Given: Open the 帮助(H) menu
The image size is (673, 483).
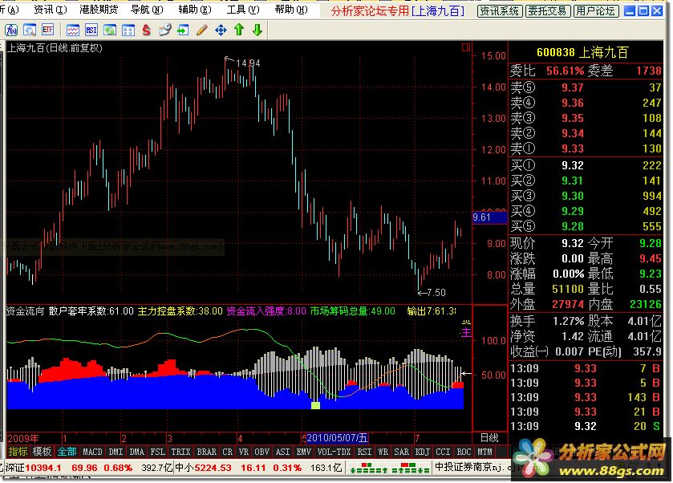Looking at the screenshot, I should (291, 10).
